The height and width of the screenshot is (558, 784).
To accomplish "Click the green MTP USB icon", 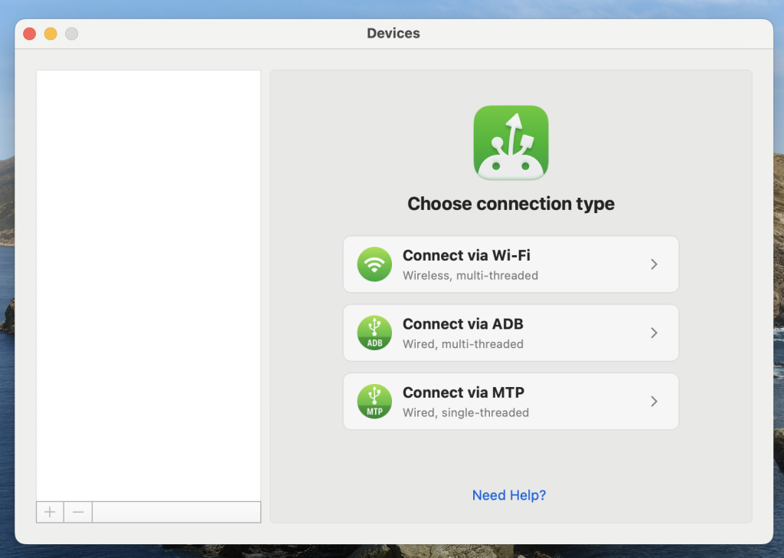I will click(374, 402).
